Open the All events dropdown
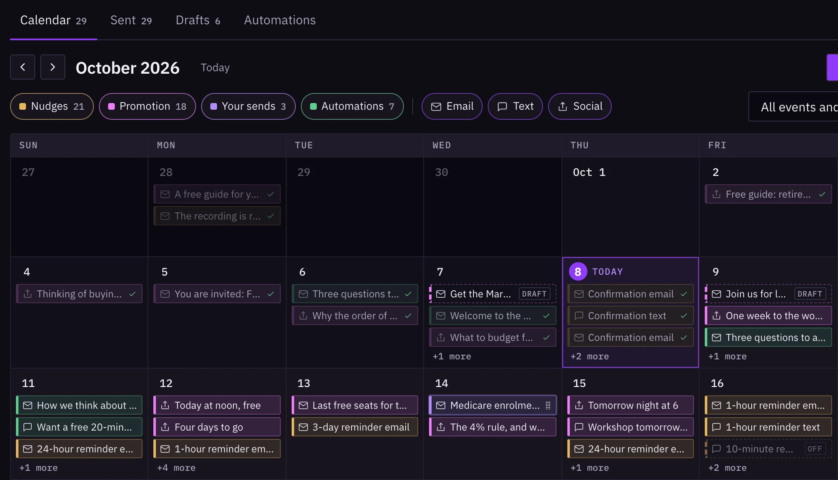 793,107
